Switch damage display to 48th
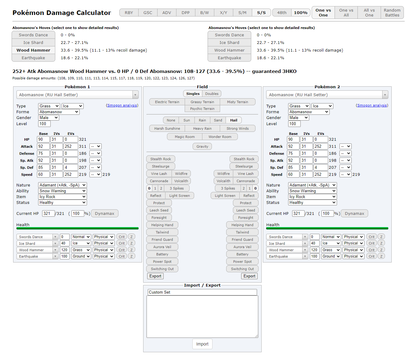The height and width of the screenshot is (358, 417). [281, 13]
